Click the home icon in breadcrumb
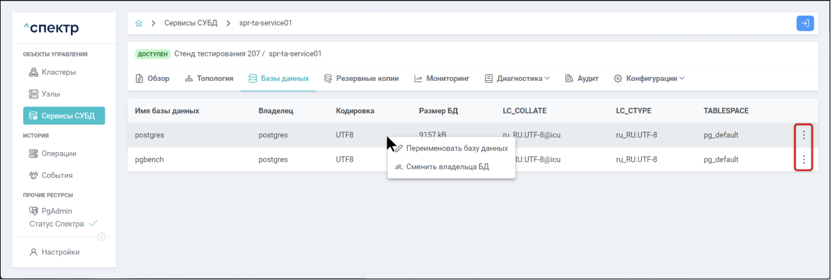The height and width of the screenshot is (280, 831). (139, 23)
